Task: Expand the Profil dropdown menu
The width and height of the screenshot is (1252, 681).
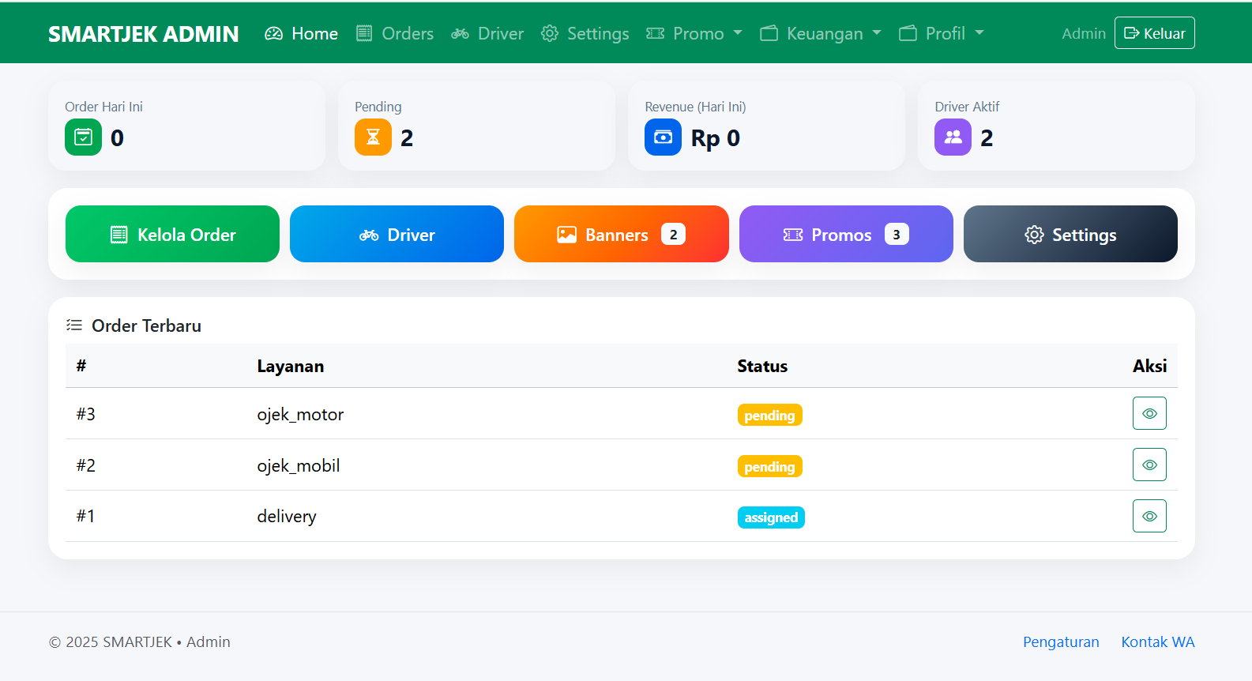Action: tap(942, 34)
